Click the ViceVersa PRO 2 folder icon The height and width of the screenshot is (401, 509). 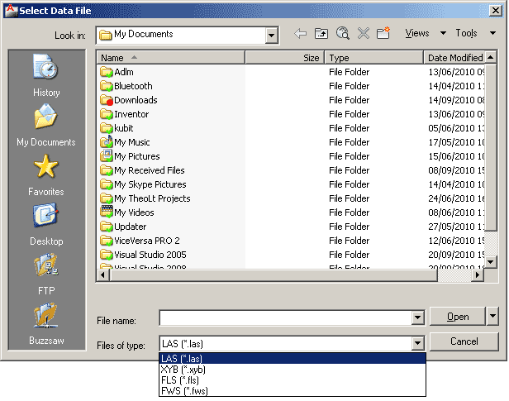tap(106, 241)
